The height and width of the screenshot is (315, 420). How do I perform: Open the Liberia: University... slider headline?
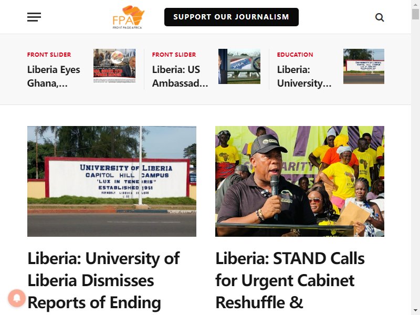pos(304,76)
